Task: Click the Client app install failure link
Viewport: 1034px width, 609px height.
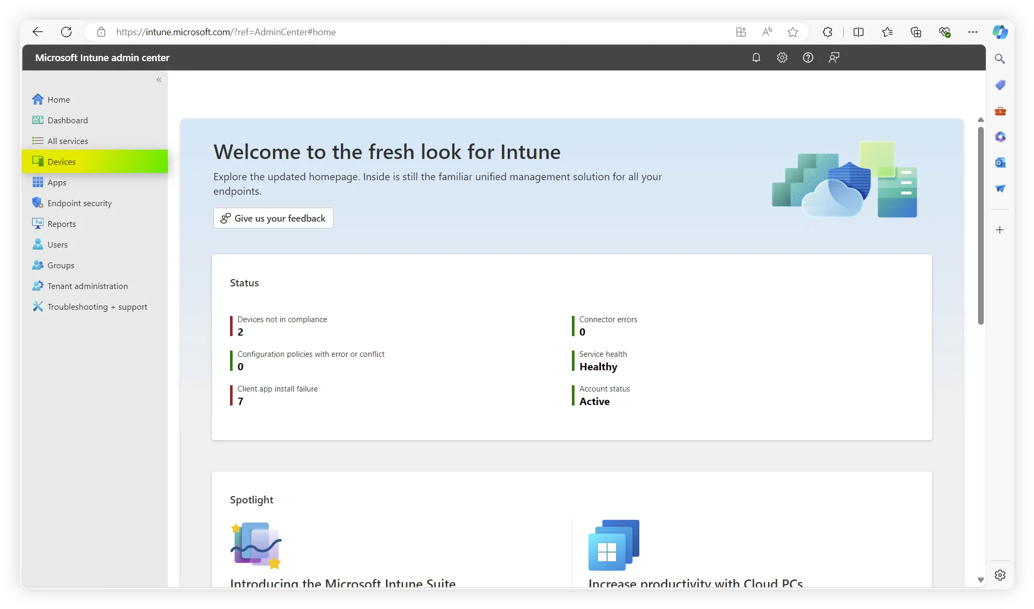Action: (278, 388)
